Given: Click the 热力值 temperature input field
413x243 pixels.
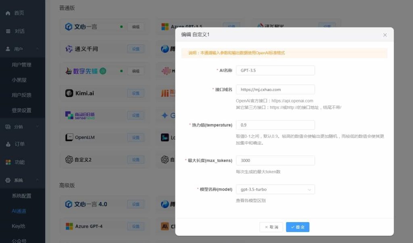Looking at the screenshot, I should pos(275,125).
